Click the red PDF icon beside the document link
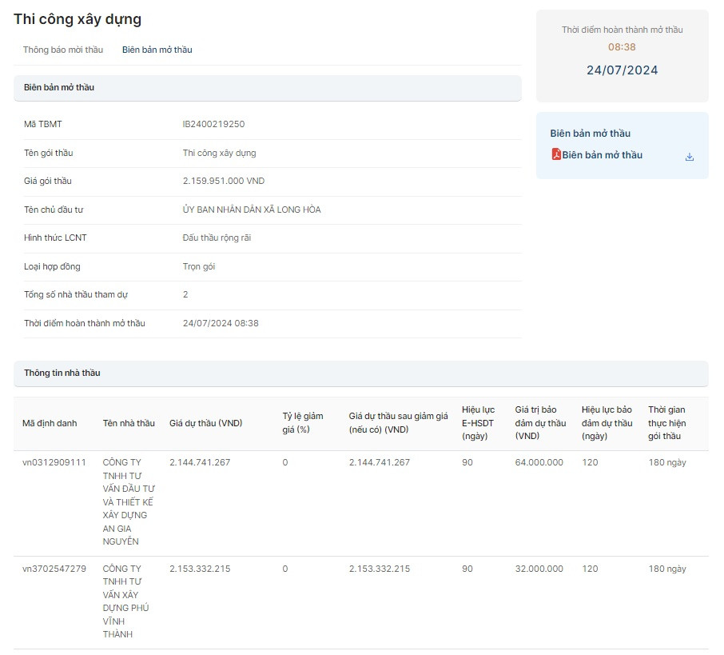This screenshot has height=655, width=724. (556, 154)
